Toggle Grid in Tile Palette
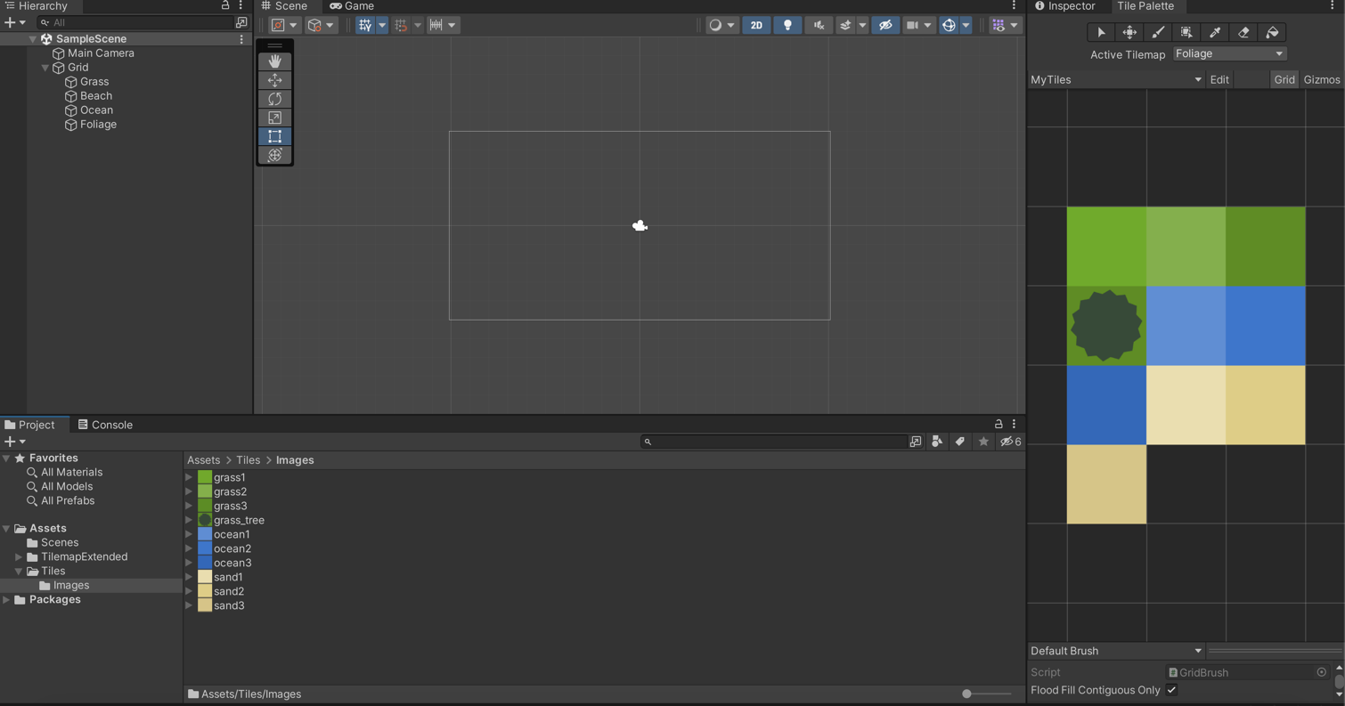The height and width of the screenshot is (706, 1345). coord(1284,79)
